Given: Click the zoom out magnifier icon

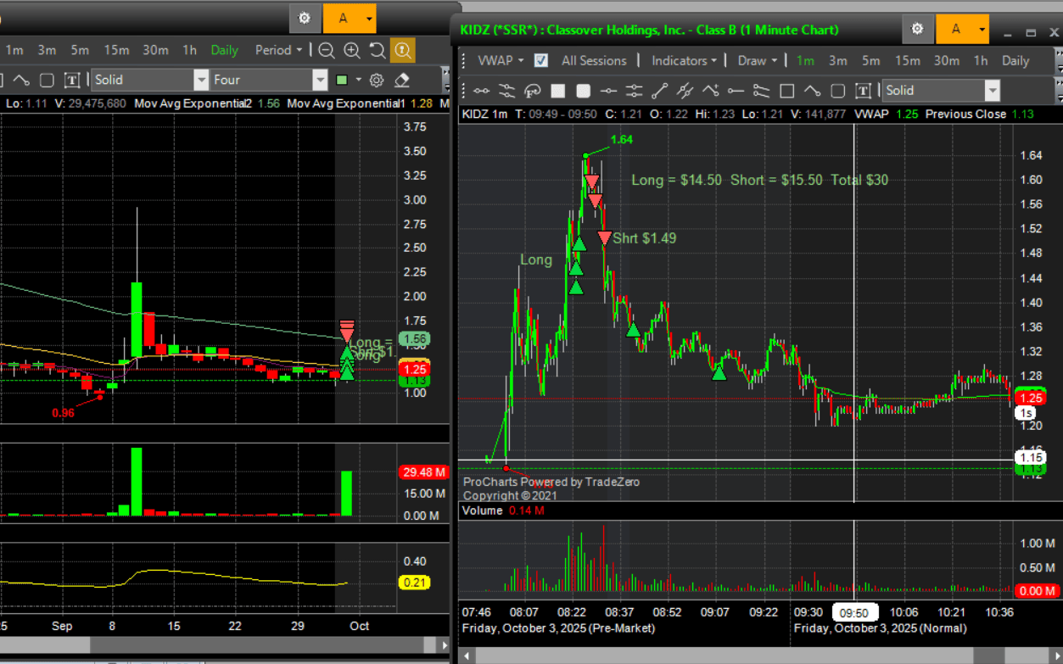Looking at the screenshot, I should (x=327, y=51).
